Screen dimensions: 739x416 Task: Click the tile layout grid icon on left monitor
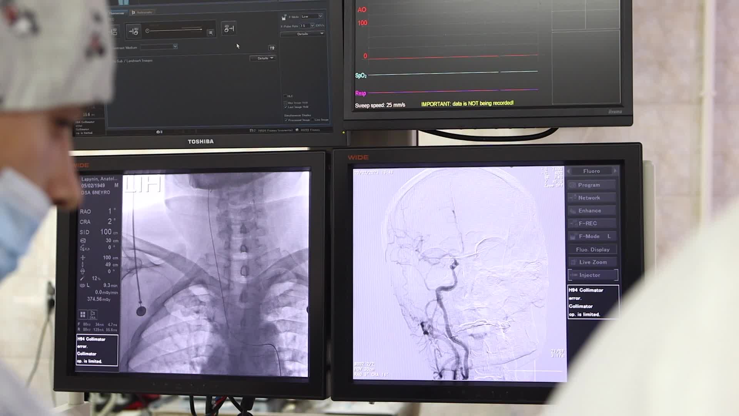(x=83, y=315)
